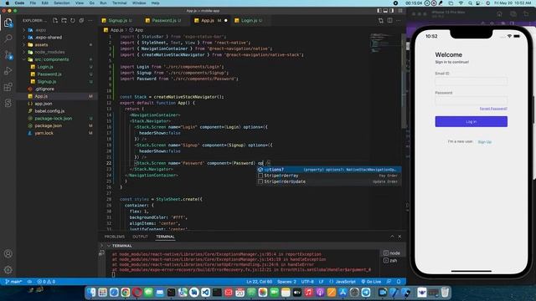Image resolution: width=536 pixels, height=301 pixels.
Task: Check the StripeOrderPay suggestion checkbox
Action: [x=260, y=176]
